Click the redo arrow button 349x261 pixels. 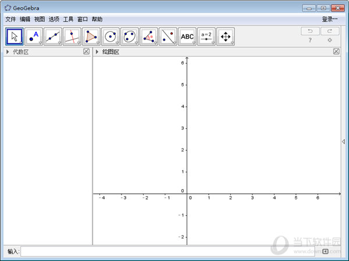[330, 31]
